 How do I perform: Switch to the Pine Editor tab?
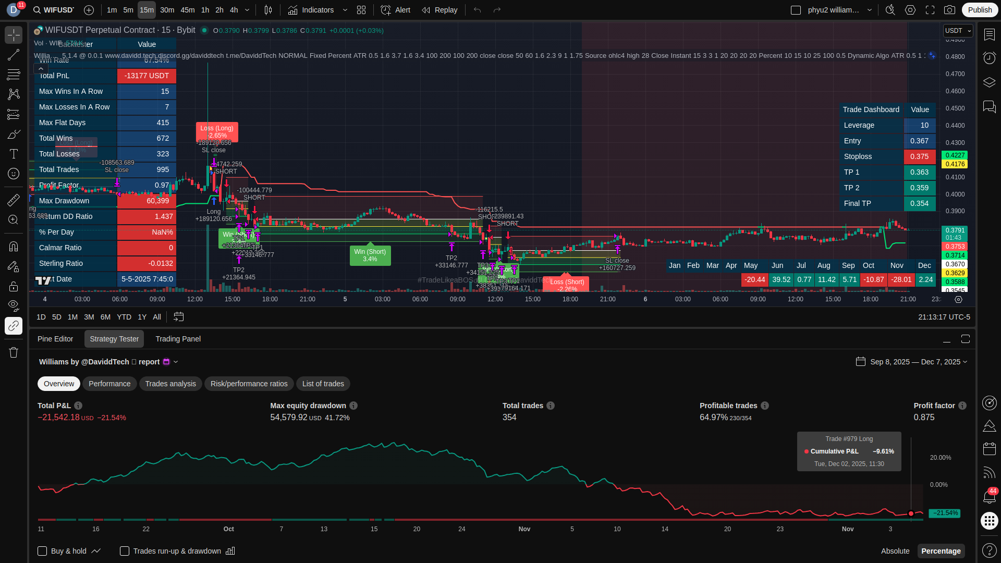(x=55, y=339)
